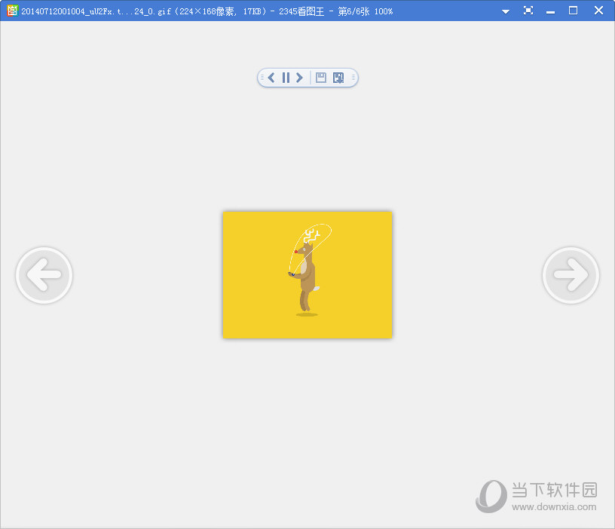Select the next GIF frame arrow

(300, 78)
